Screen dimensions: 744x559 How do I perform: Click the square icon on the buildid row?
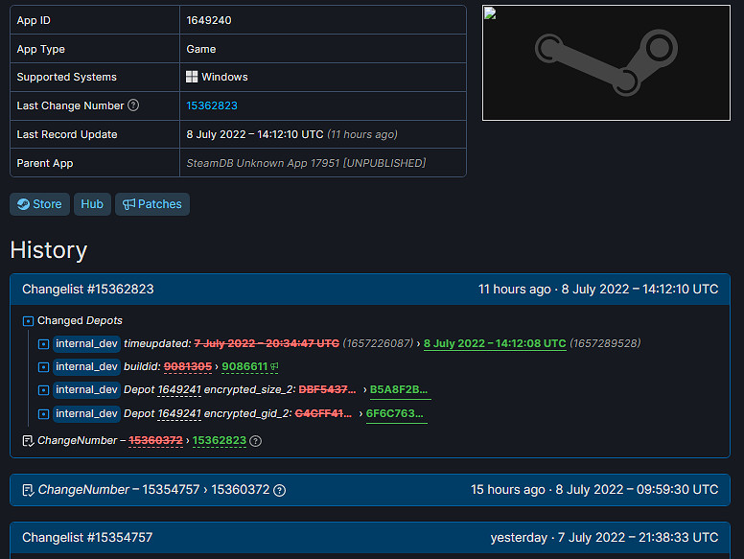tap(43, 366)
